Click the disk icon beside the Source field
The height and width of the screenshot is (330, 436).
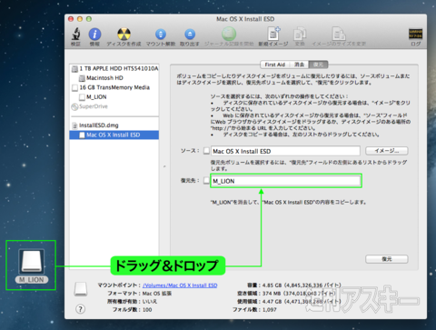tap(206, 151)
